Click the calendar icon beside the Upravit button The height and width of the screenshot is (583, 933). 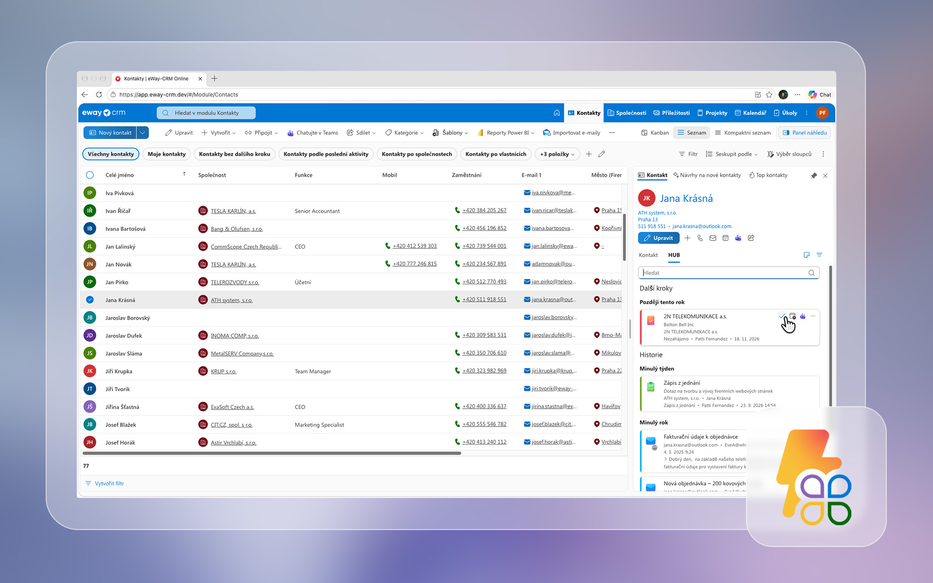725,238
